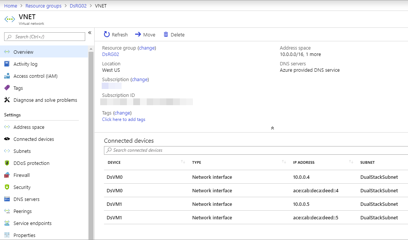Open the Peerings settings page
The height and width of the screenshot is (240, 408).
pos(23,211)
